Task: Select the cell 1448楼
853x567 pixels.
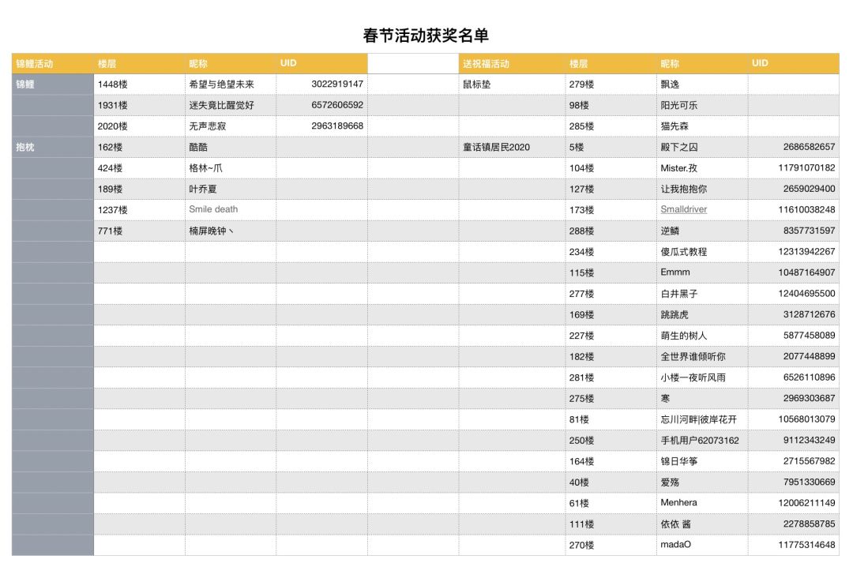Action: point(139,84)
